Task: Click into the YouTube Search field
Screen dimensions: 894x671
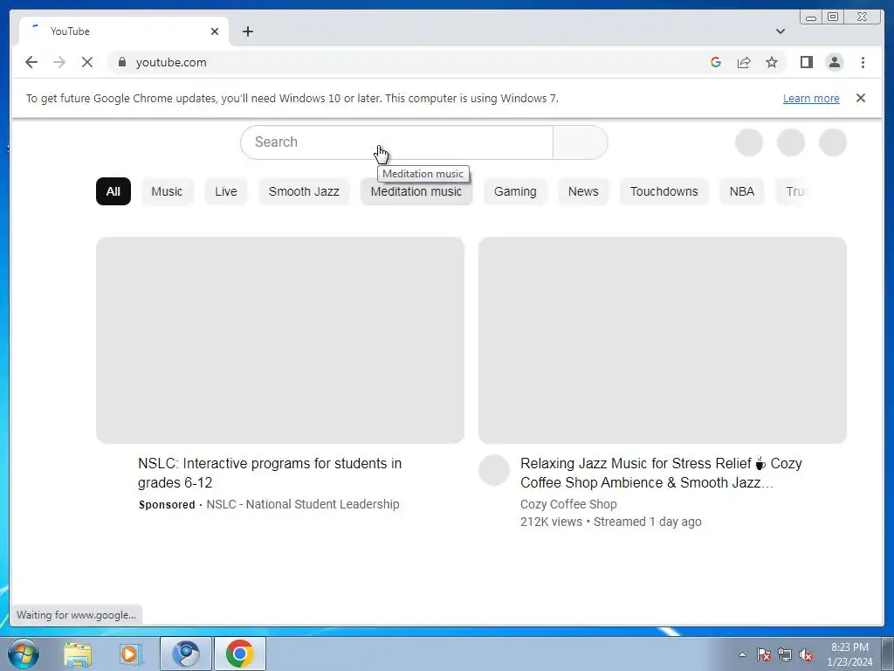Action: (397, 142)
